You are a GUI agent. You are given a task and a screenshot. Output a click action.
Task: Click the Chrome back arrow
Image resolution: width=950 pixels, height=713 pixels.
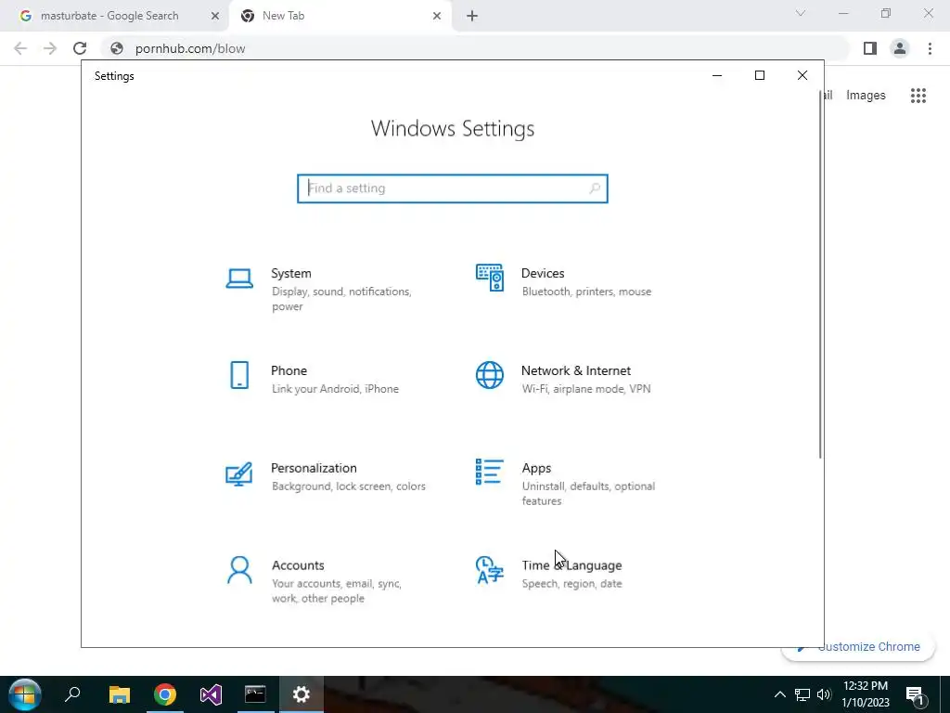pos(20,48)
